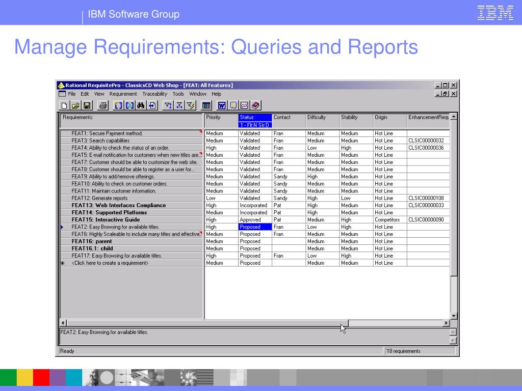Click the highlighted Proposed cell for FEAT2
This screenshot has width=522, height=391.
click(x=255, y=227)
